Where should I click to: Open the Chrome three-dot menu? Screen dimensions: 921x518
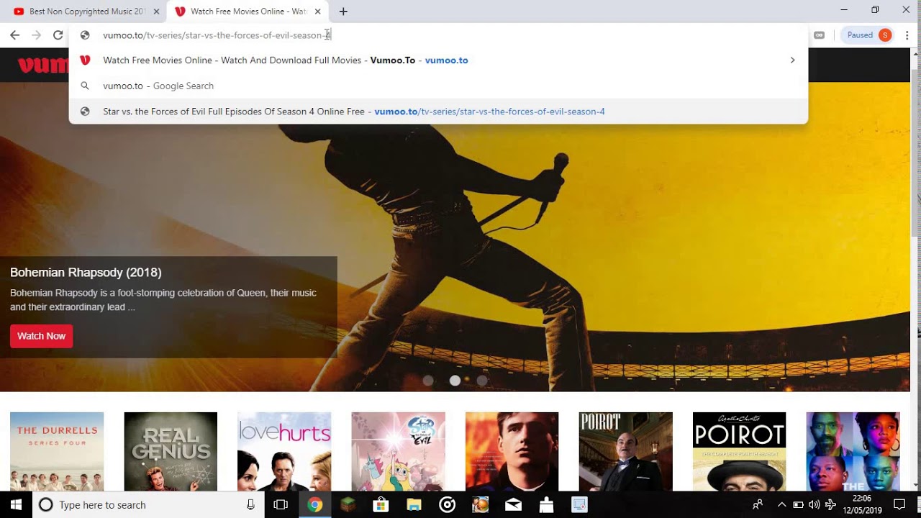tap(907, 35)
